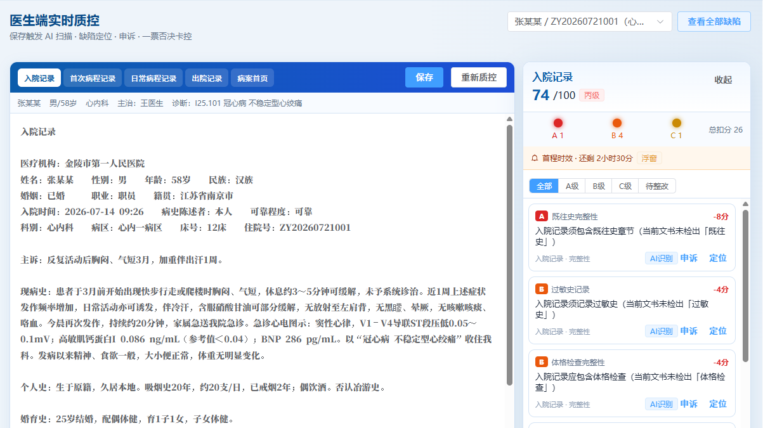Click the orange B badge on 体格检查完整性
The width and height of the screenshot is (763, 428).
click(x=542, y=362)
